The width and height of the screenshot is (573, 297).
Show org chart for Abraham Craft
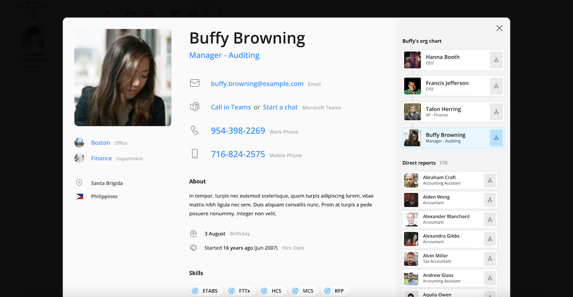[490, 181]
